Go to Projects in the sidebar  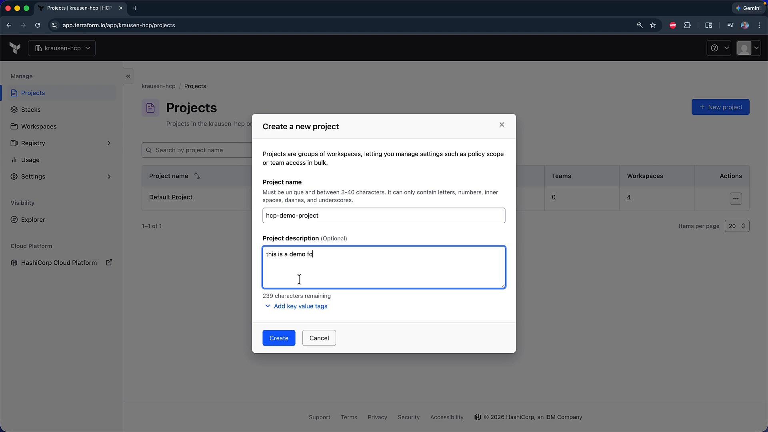point(62,93)
